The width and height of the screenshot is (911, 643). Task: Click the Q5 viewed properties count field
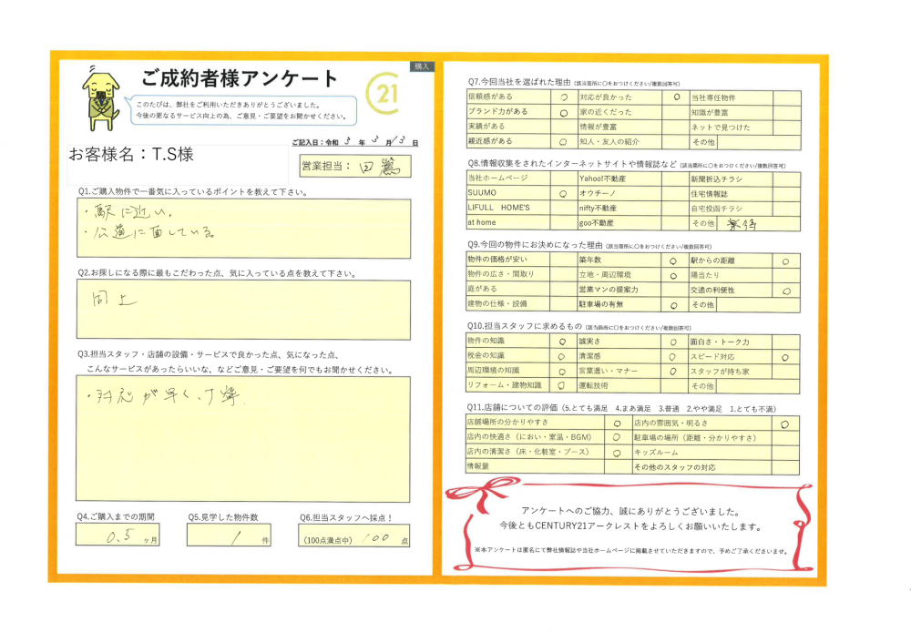coord(229,537)
